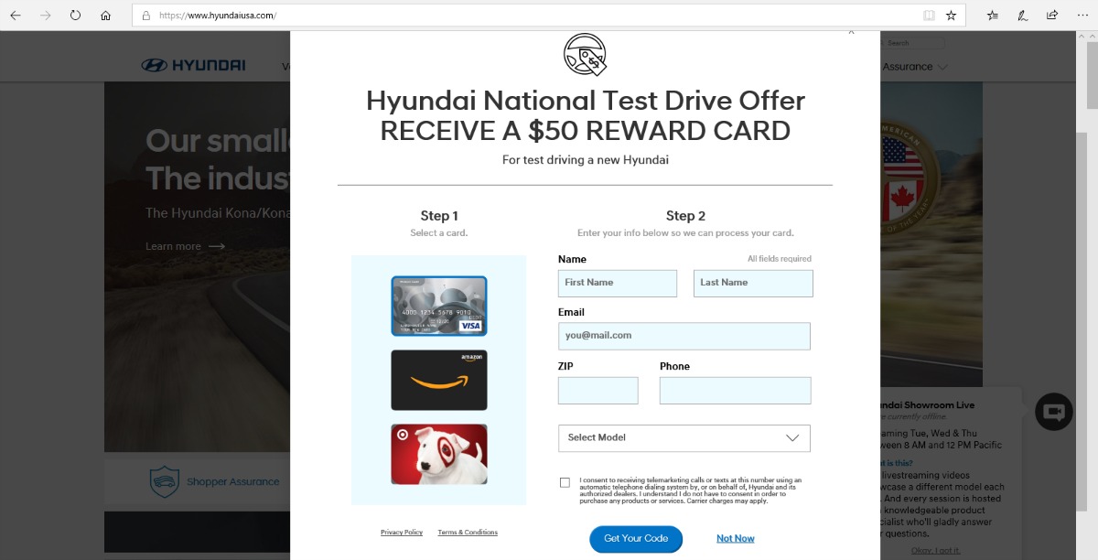The image size is (1098, 560).
Task: Share this page using the share icon
Action: (1052, 16)
